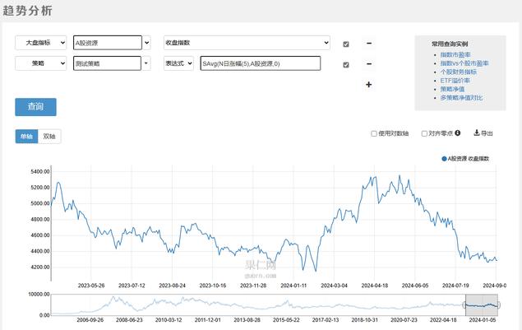Uncheck the first row's display checkbox
522x330 pixels.
click(345, 44)
